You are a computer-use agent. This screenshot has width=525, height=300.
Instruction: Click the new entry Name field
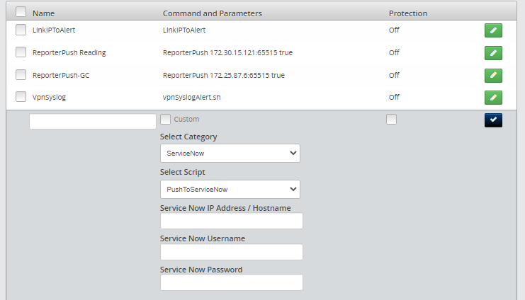(92, 121)
